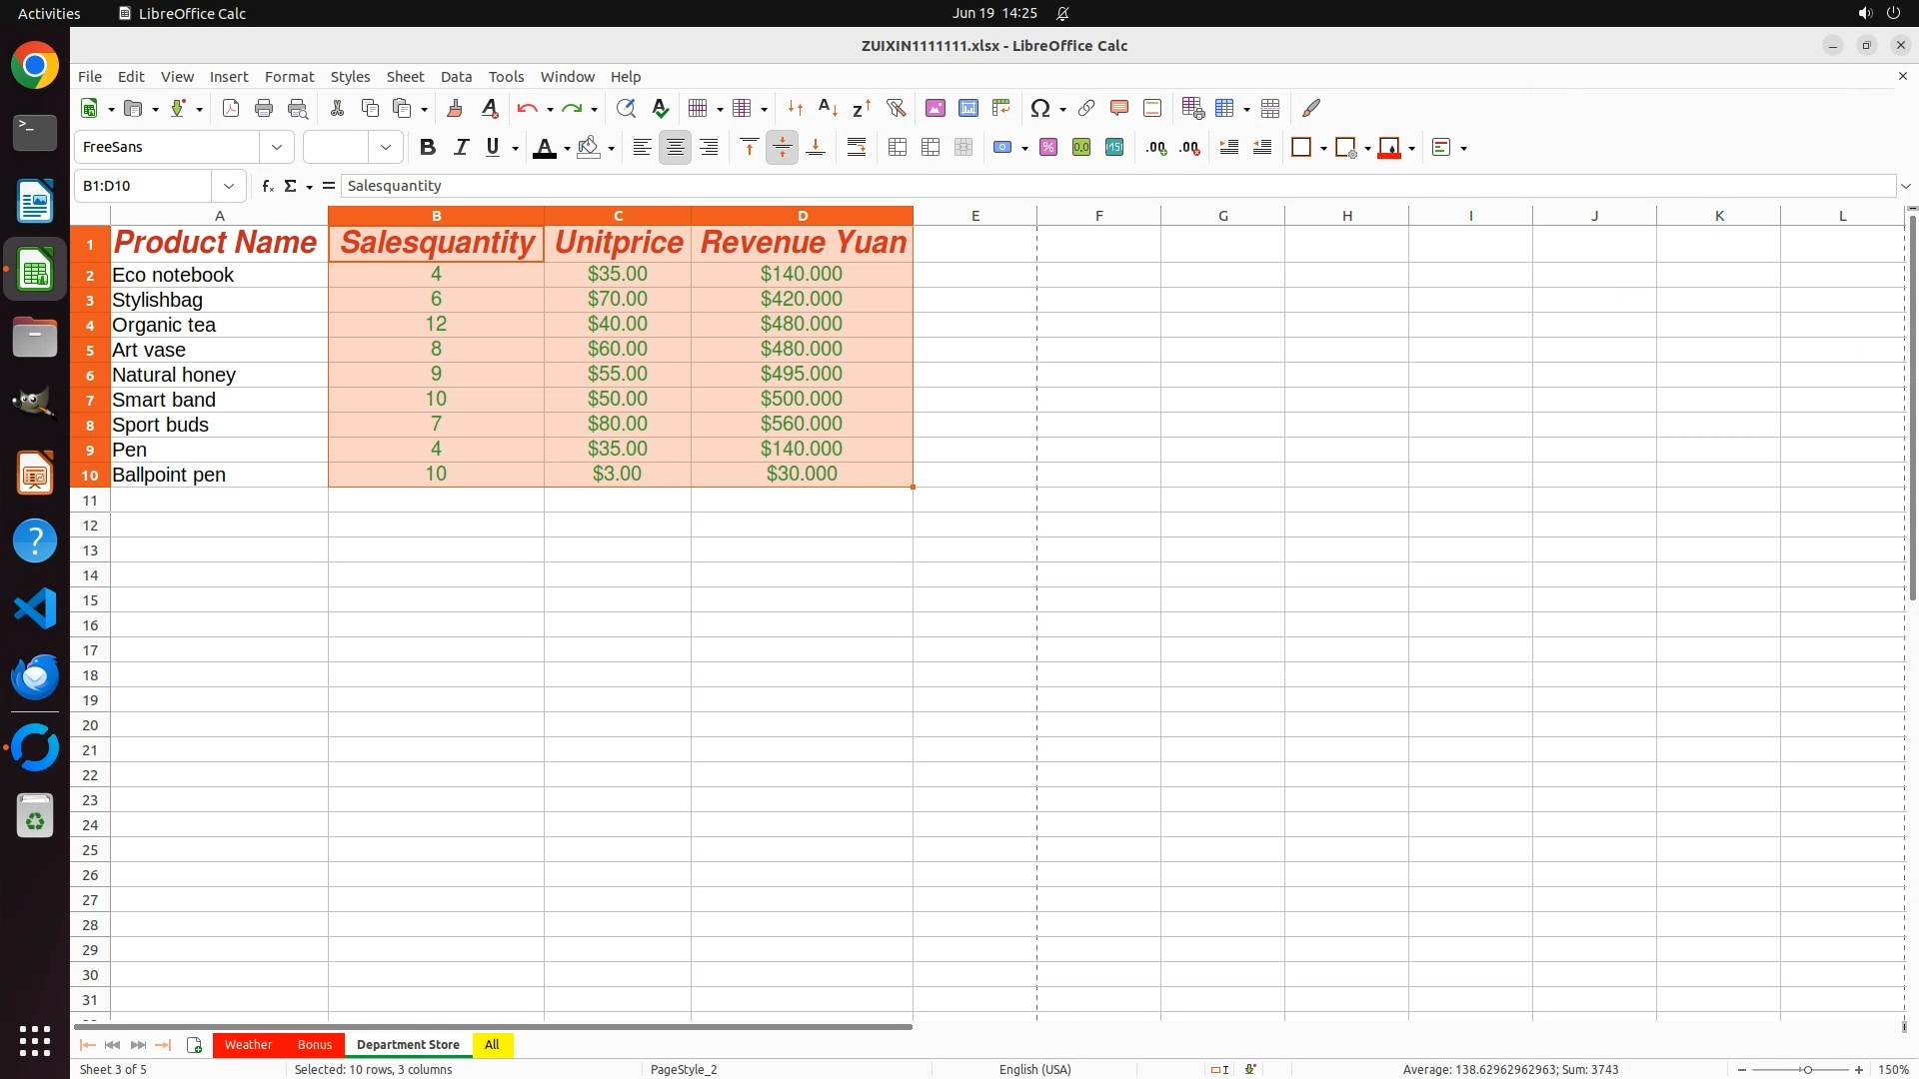The width and height of the screenshot is (1919, 1079).
Task: Click the Clone Formatting paintbrush icon
Action: point(455,108)
